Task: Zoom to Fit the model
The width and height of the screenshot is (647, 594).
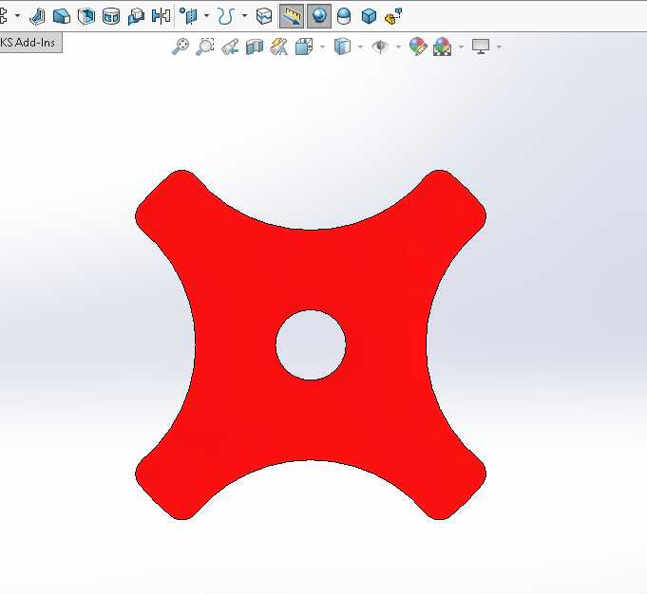Action: 181,46
